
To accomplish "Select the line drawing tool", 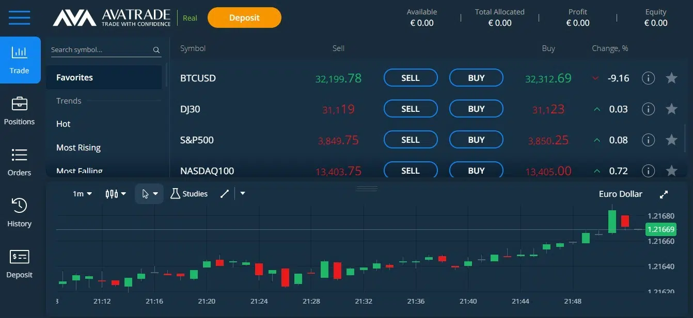I will 225,194.
